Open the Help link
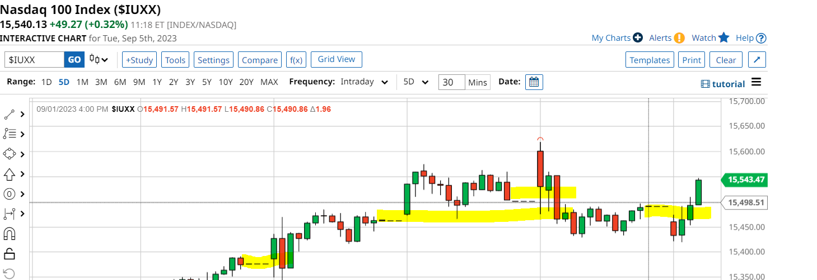The height and width of the screenshot is (280, 817). coord(745,38)
